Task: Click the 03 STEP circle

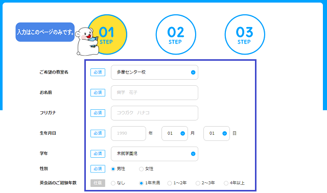Action: click(x=245, y=34)
